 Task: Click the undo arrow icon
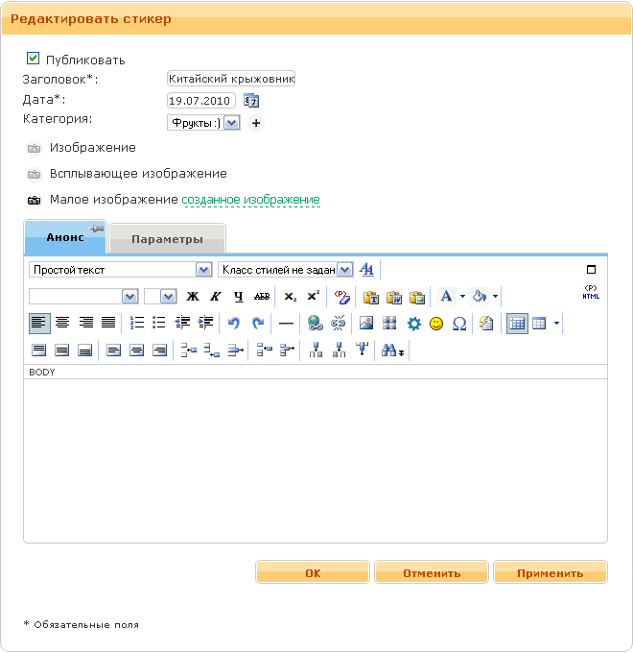(x=233, y=324)
